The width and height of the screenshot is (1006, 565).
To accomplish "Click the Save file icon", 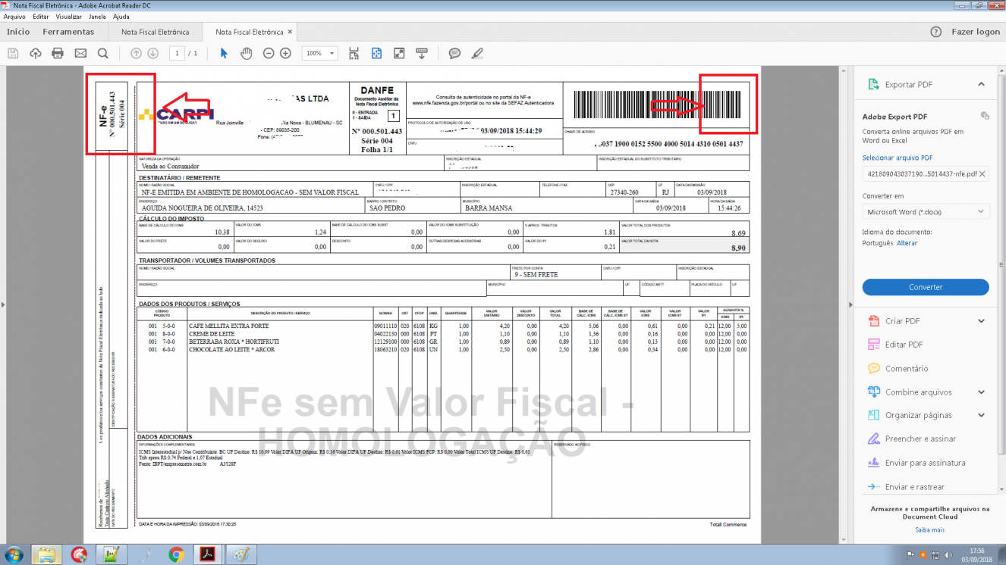I will pyautogui.click(x=13, y=53).
